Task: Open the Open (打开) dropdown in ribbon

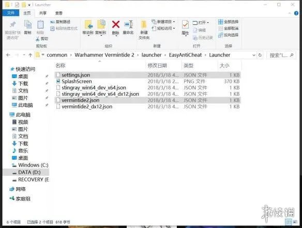Action: tap(201, 23)
